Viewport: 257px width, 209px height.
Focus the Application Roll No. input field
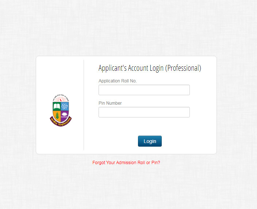click(x=144, y=90)
